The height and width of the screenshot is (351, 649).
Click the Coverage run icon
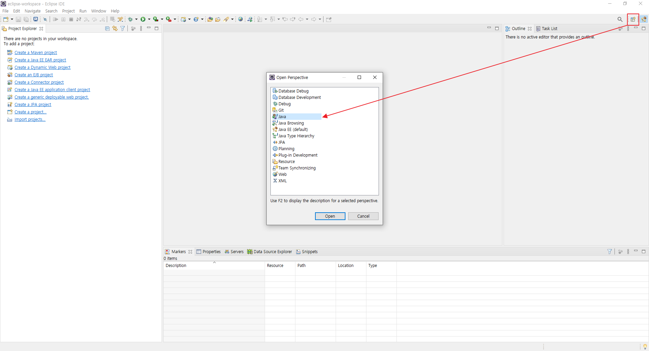point(155,19)
